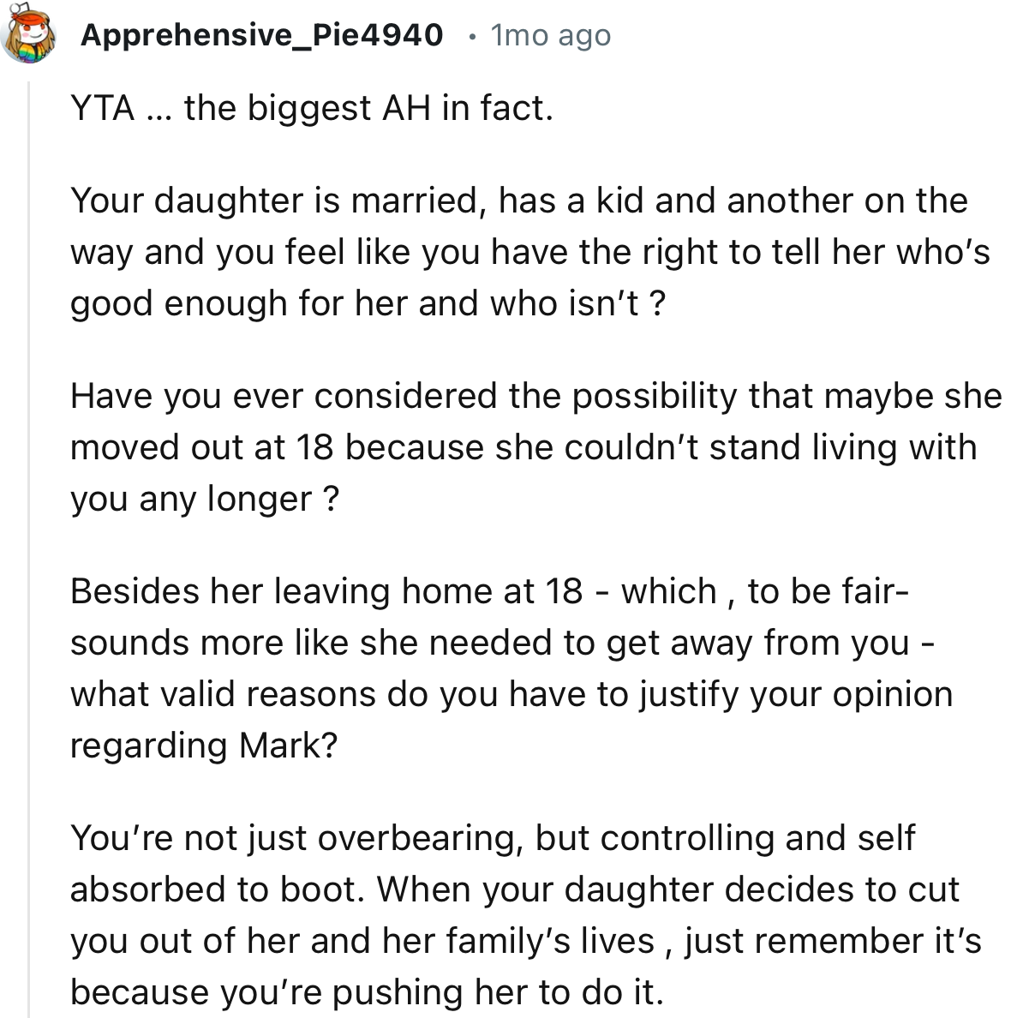
Task: Click the "YTA ... the biggest AH" line
Action: point(312,109)
